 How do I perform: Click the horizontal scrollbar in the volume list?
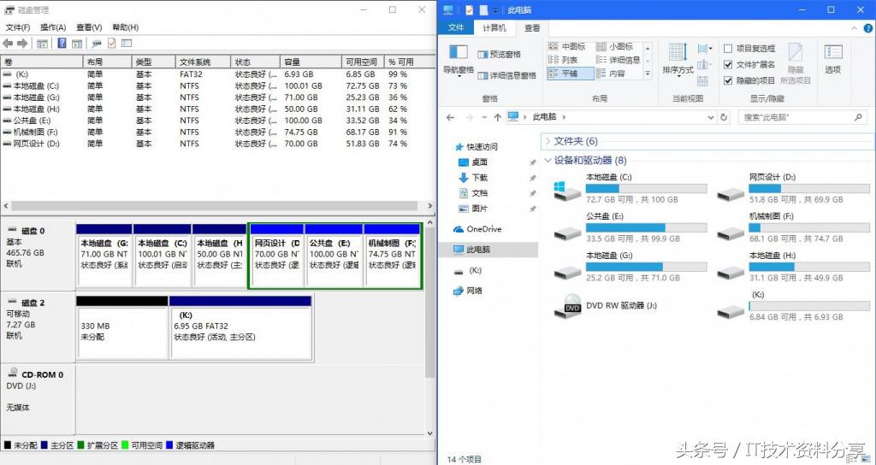click(214, 205)
